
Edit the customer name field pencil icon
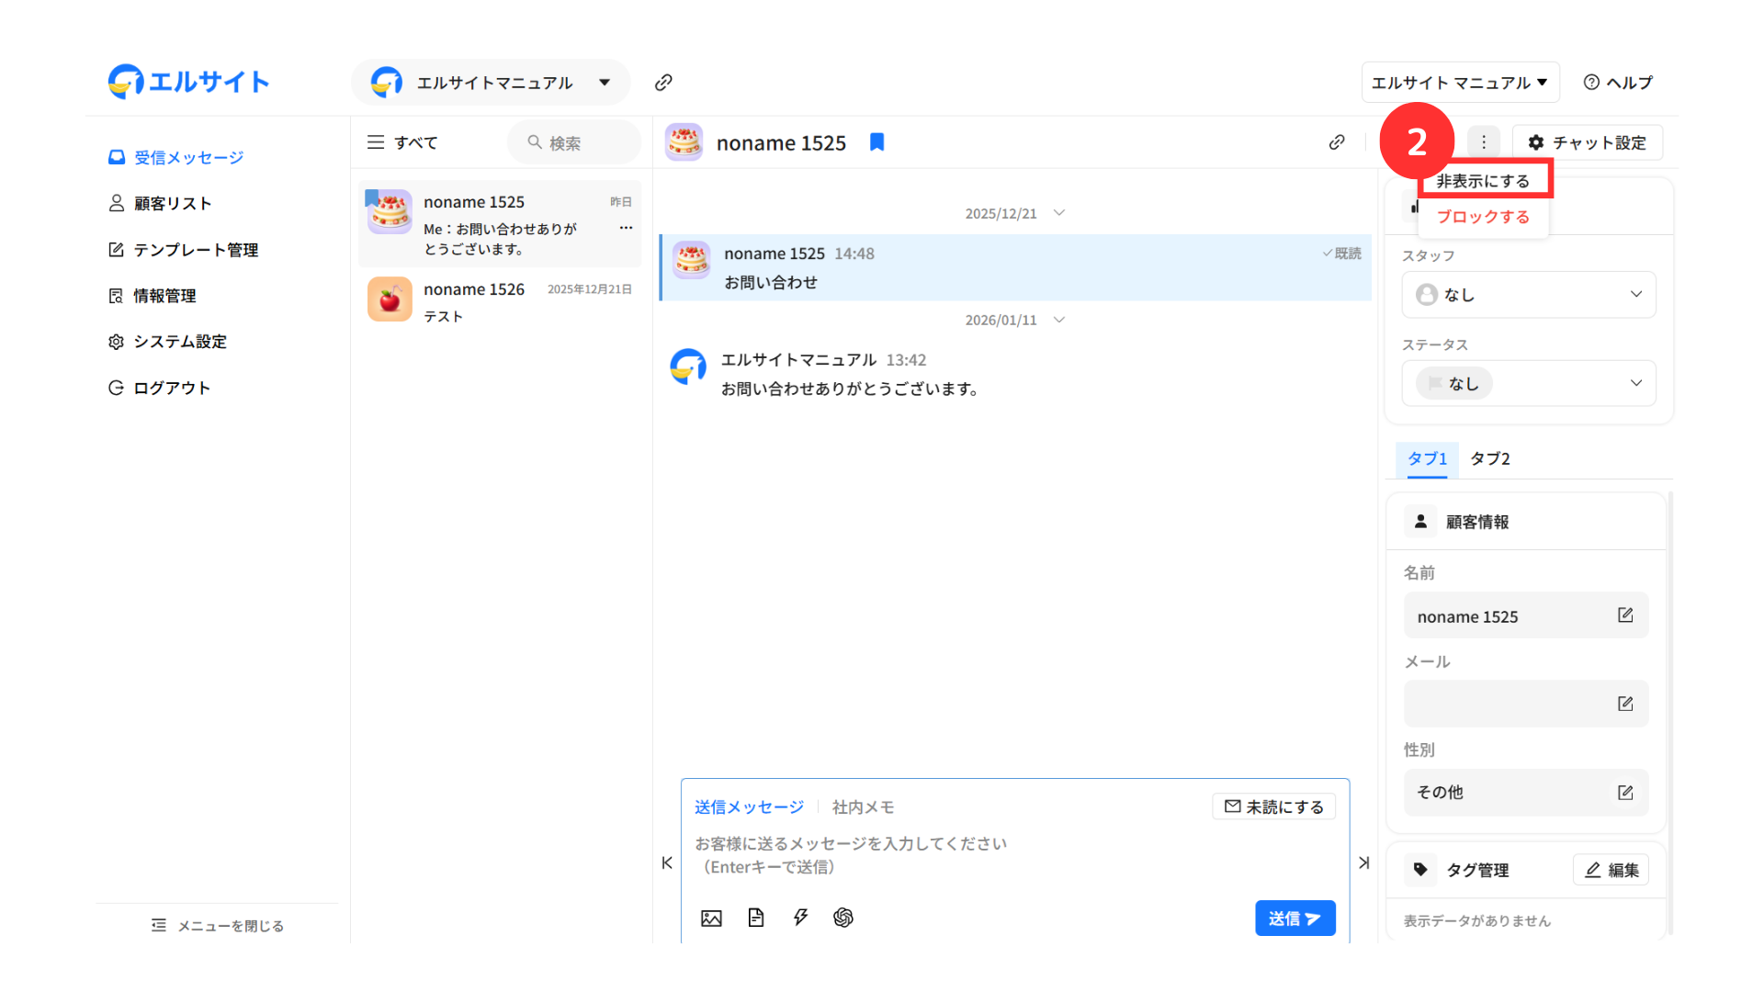(1624, 615)
